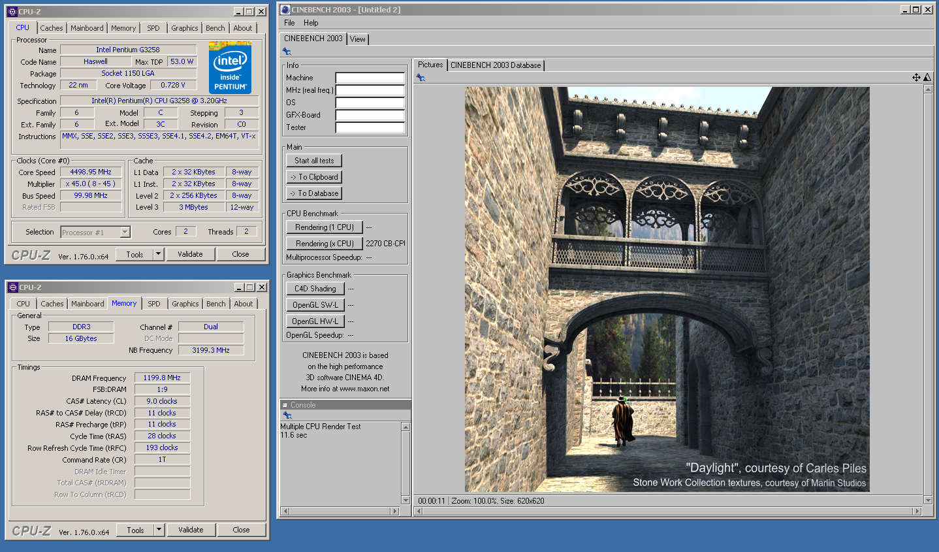Viewport: 939px width, 552px height.
Task: Open SPD tab in bottom CPU-Z window
Action: pos(154,304)
